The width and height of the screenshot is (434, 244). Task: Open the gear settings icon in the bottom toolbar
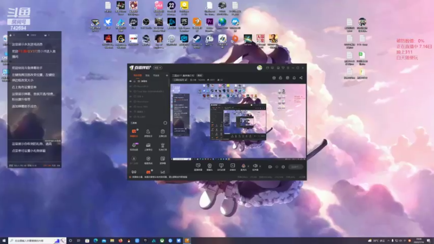pyautogui.click(x=283, y=167)
